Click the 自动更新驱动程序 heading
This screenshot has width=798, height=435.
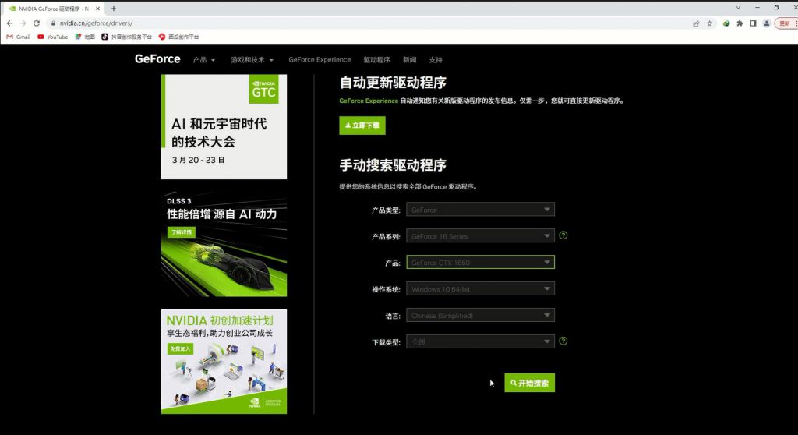393,83
